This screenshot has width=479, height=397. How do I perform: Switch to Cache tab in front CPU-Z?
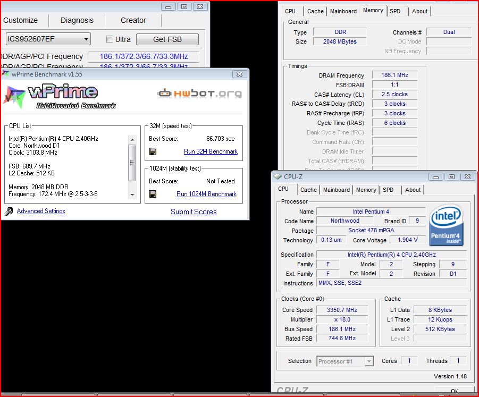[308, 190]
